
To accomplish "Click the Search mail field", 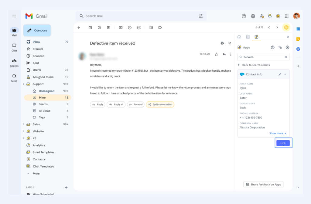I will [x=141, y=16].
